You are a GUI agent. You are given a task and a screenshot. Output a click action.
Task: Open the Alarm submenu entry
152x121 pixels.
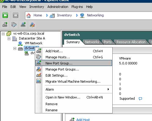click(74, 89)
